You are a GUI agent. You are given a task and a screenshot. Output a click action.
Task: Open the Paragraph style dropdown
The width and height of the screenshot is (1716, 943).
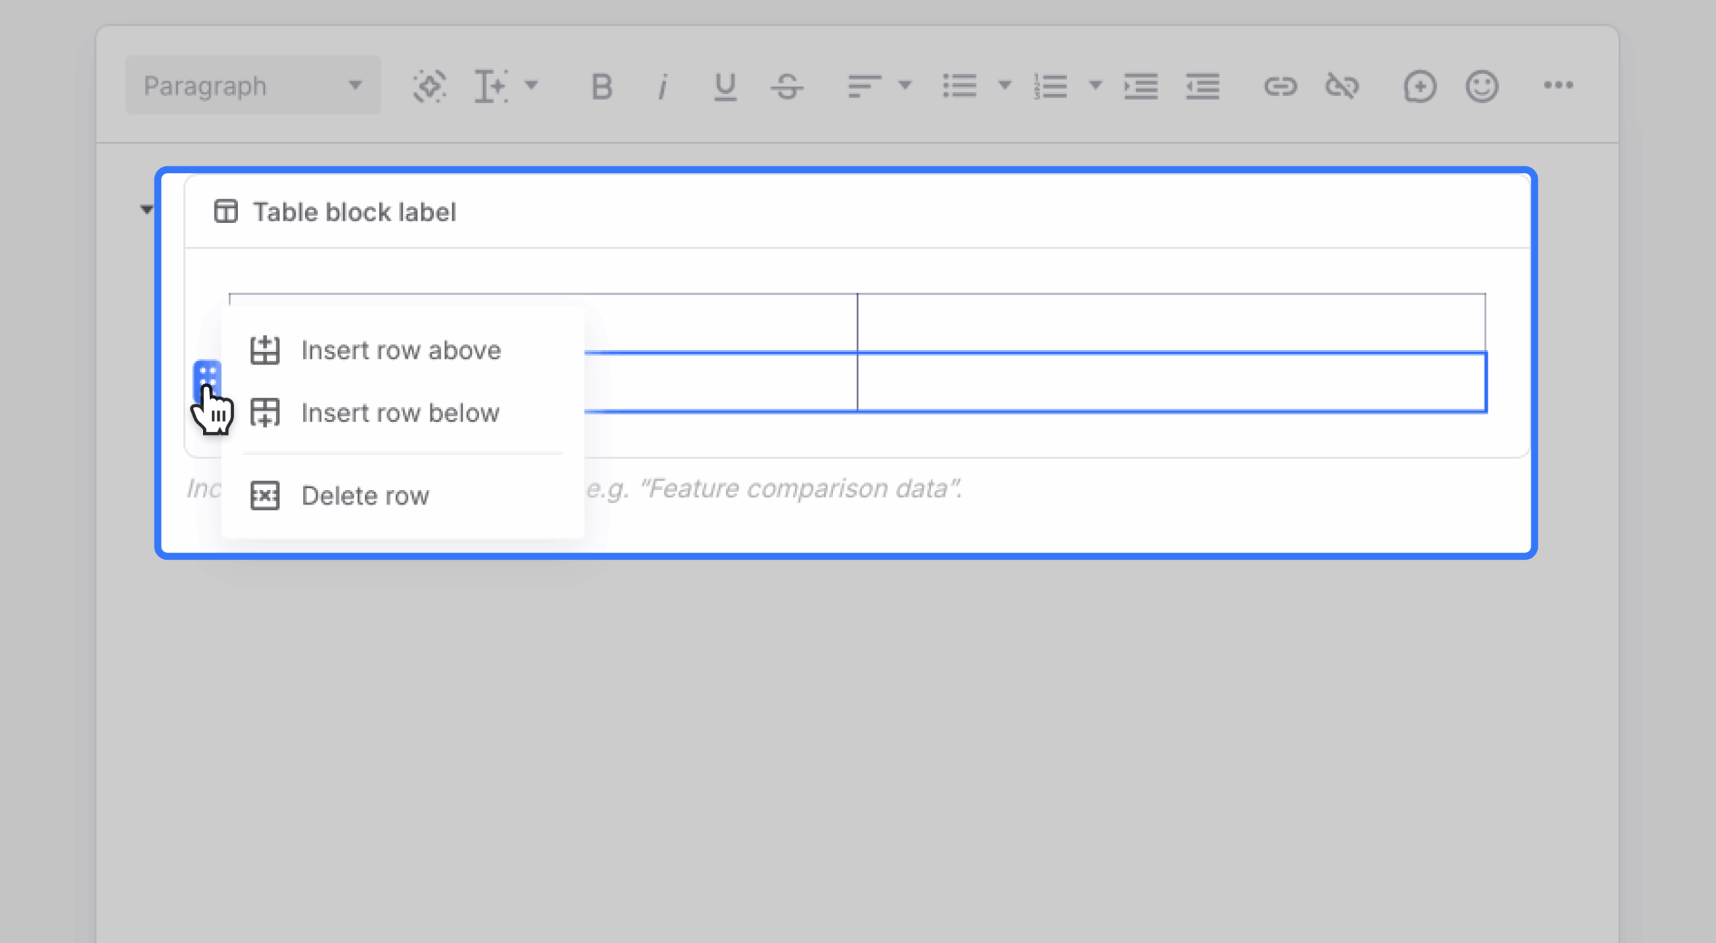pyautogui.click(x=251, y=85)
